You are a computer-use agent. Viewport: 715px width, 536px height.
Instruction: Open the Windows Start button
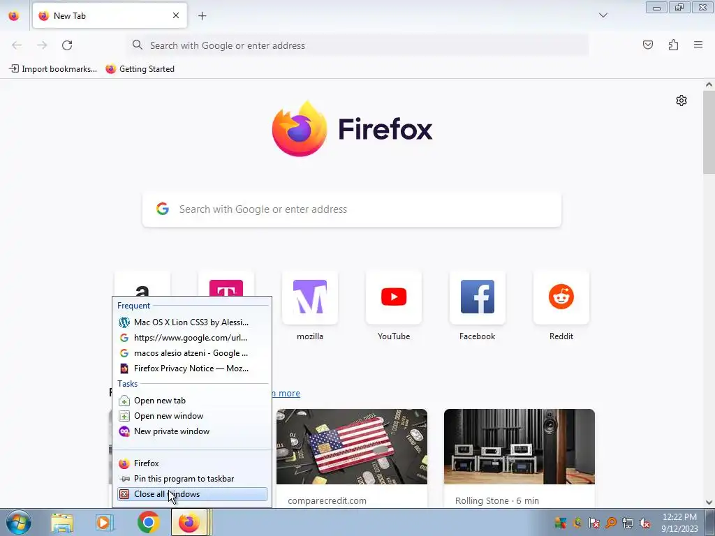point(18,523)
